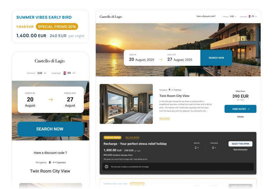Collapse rates with Hide Rates button
273x189 pixels.
pyautogui.click(x=240, y=109)
